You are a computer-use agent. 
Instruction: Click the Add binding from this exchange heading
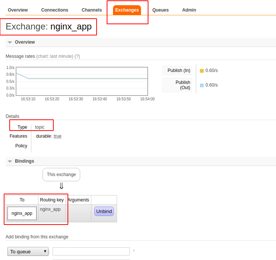pos(37,237)
